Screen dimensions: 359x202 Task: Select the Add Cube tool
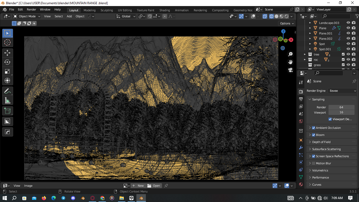point(7,111)
